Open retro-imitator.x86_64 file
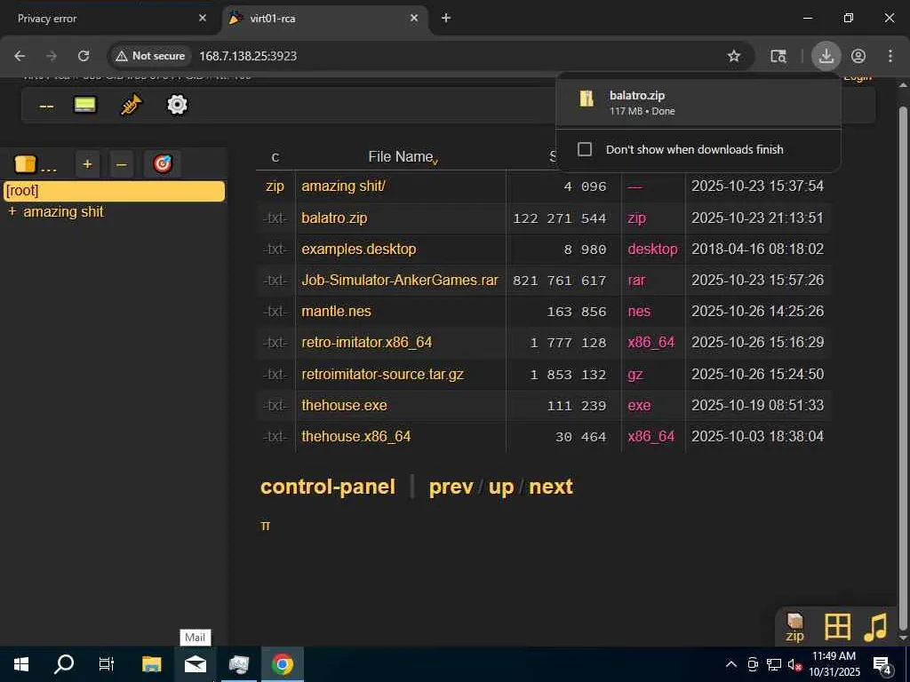 pos(367,342)
